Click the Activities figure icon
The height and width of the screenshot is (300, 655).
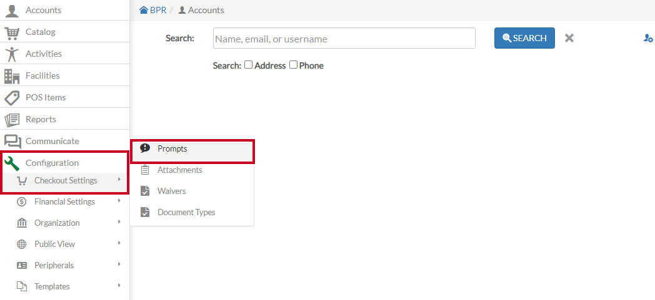[12, 54]
